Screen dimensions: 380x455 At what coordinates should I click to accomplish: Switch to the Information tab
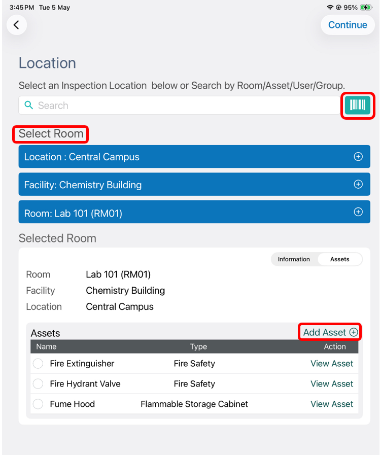294,259
